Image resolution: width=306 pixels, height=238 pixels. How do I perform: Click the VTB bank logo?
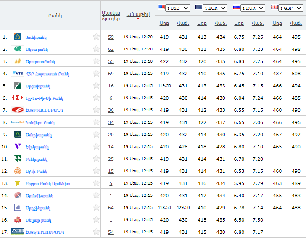point(18,74)
